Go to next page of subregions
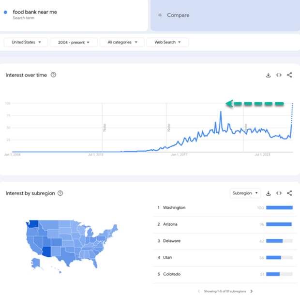 tap(252, 291)
